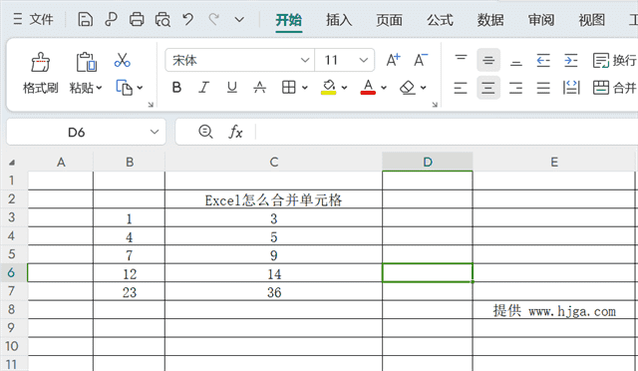
Task: Switch to the 页面 tab
Action: coord(389,20)
